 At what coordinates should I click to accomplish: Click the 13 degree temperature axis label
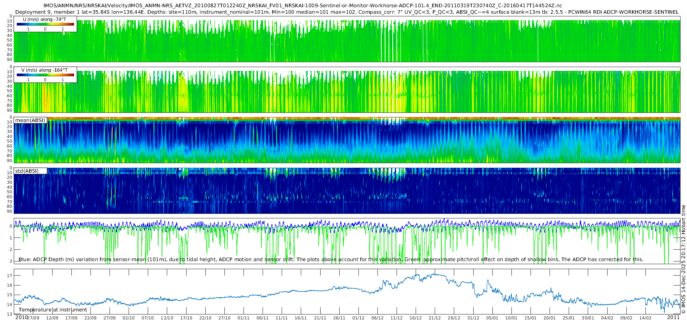coord(10,314)
